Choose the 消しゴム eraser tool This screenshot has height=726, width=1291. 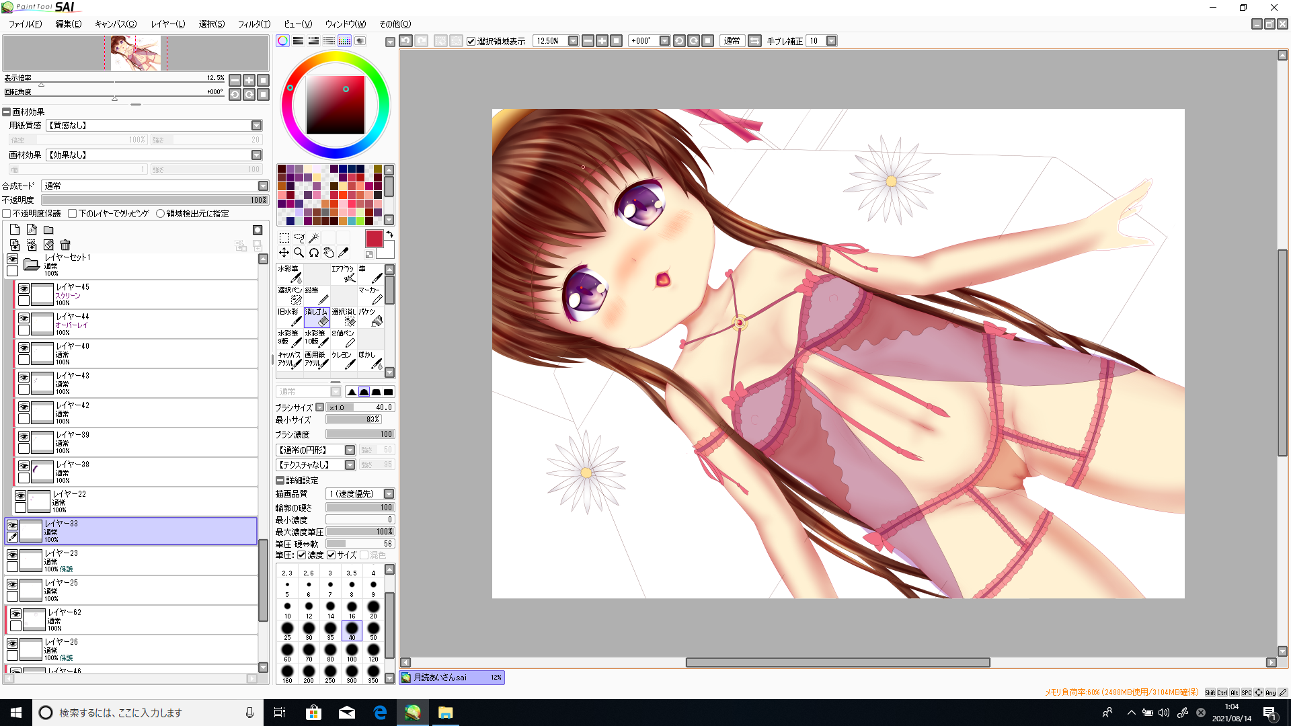317,317
